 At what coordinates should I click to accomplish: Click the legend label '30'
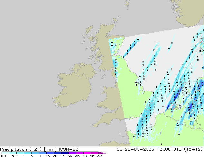click(x=70, y=156)
